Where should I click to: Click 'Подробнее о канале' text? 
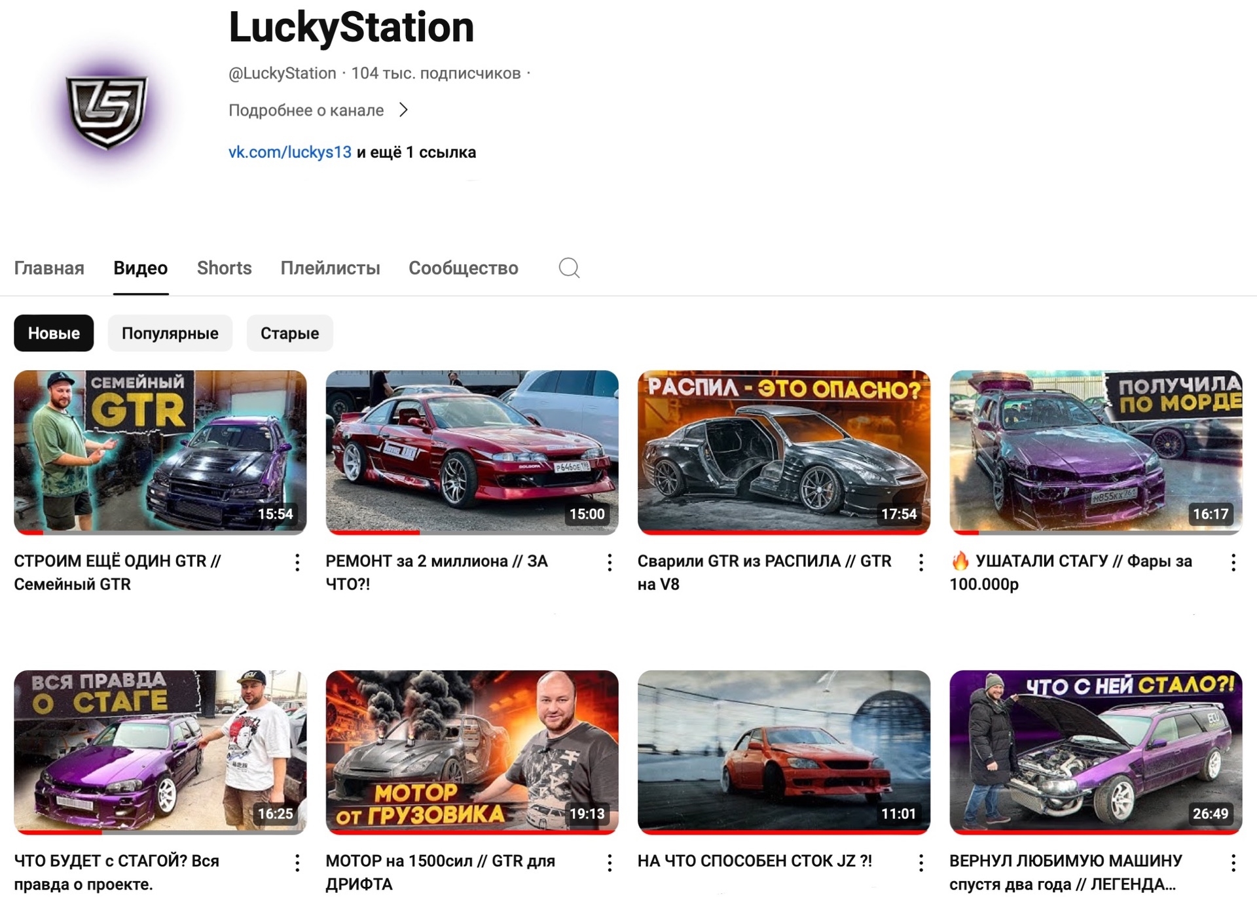pos(306,110)
